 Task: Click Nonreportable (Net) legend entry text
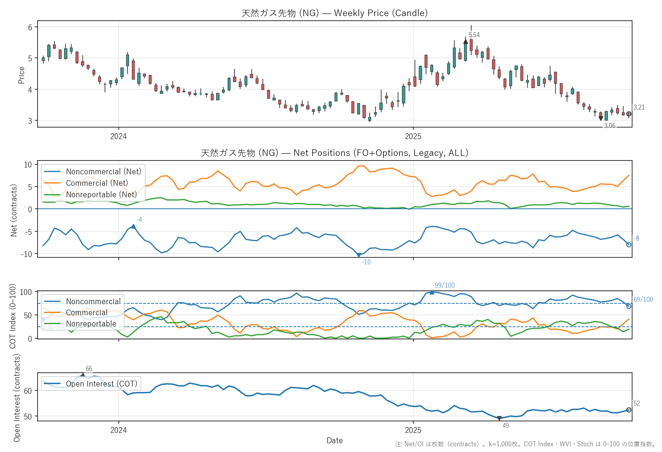tap(101, 195)
